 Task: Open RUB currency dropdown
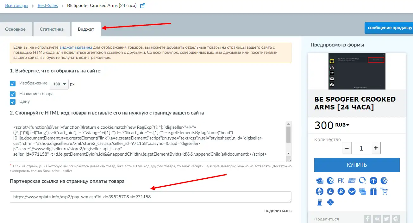(x=342, y=125)
